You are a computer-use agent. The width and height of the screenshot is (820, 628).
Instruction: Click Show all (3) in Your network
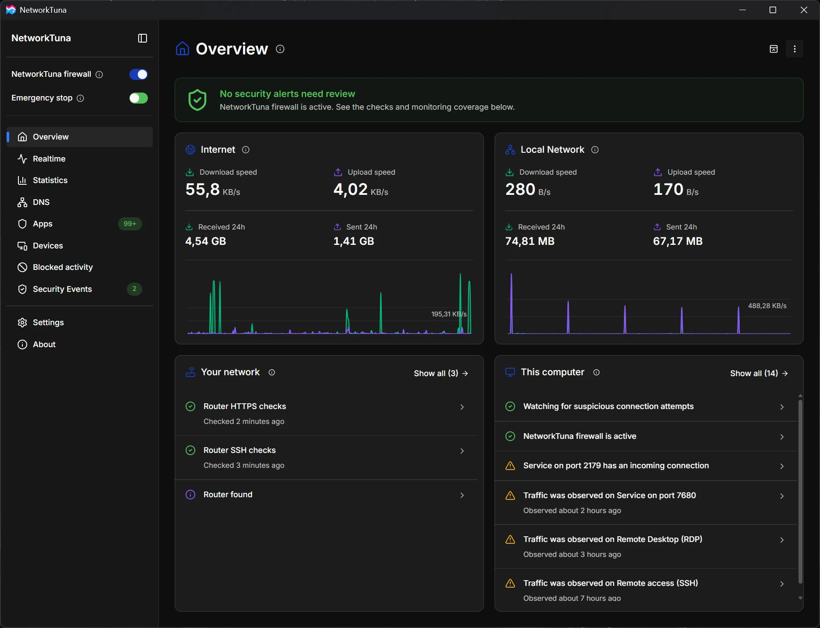pyautogui.click(x=441, y=373)
